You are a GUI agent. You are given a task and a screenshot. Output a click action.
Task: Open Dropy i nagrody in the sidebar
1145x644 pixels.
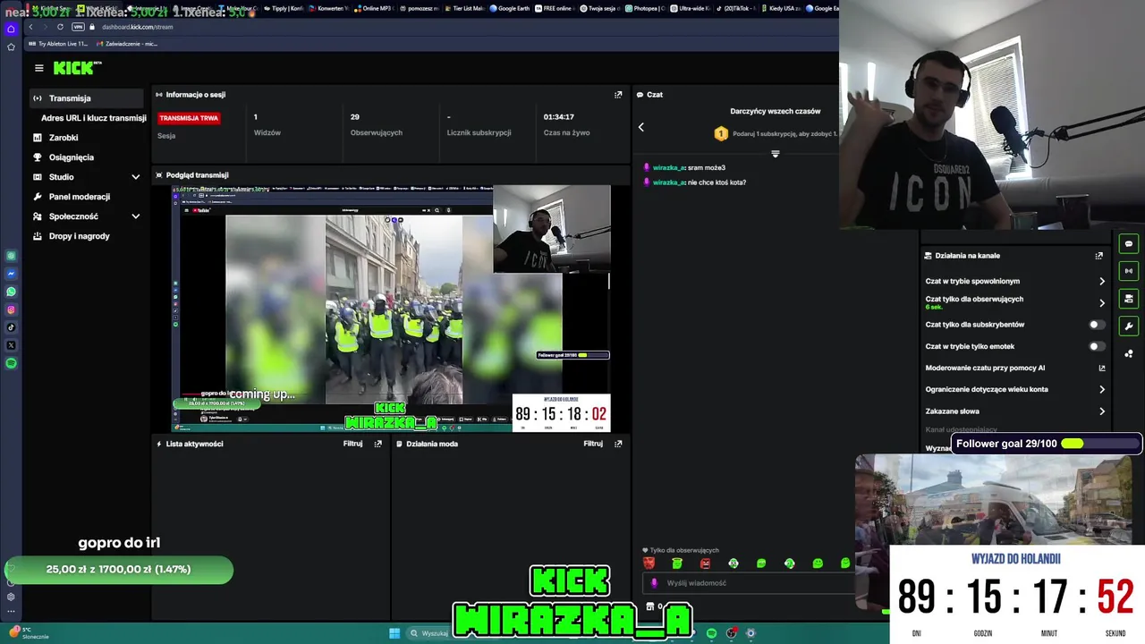coord(79,236)
